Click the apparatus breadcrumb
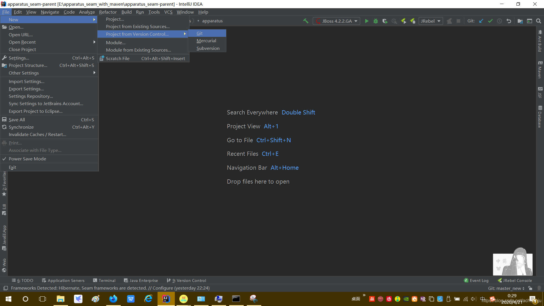Viewport: 544px width, 306px height. [212, 21]
